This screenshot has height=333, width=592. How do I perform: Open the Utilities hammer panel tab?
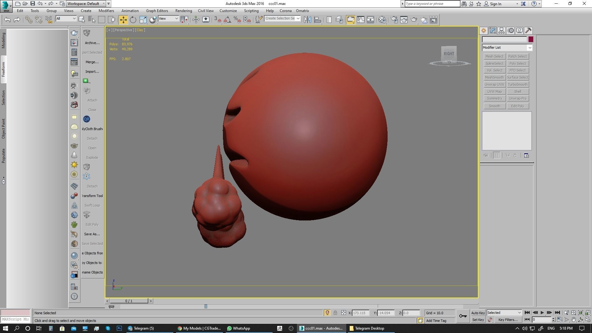(528, 31)
